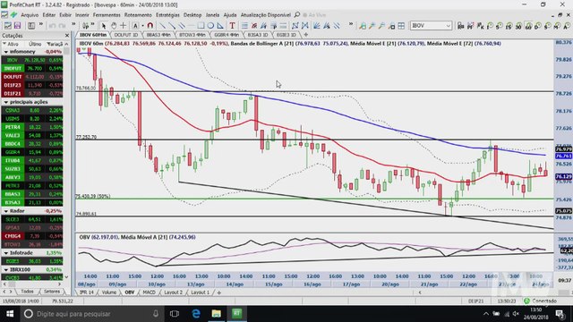
Task: Click the grid layout icon
Action: [x=401, y=26]
